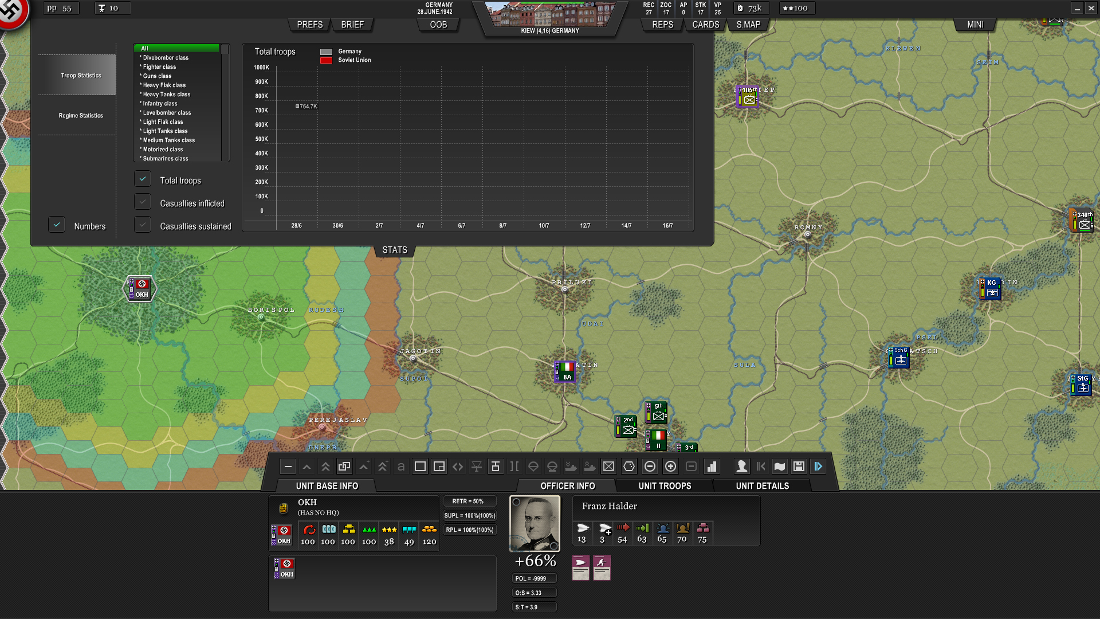Click the blue next-turn arrow icon
This screenshot has width=1100, height=619.
[x=818, y=467]
